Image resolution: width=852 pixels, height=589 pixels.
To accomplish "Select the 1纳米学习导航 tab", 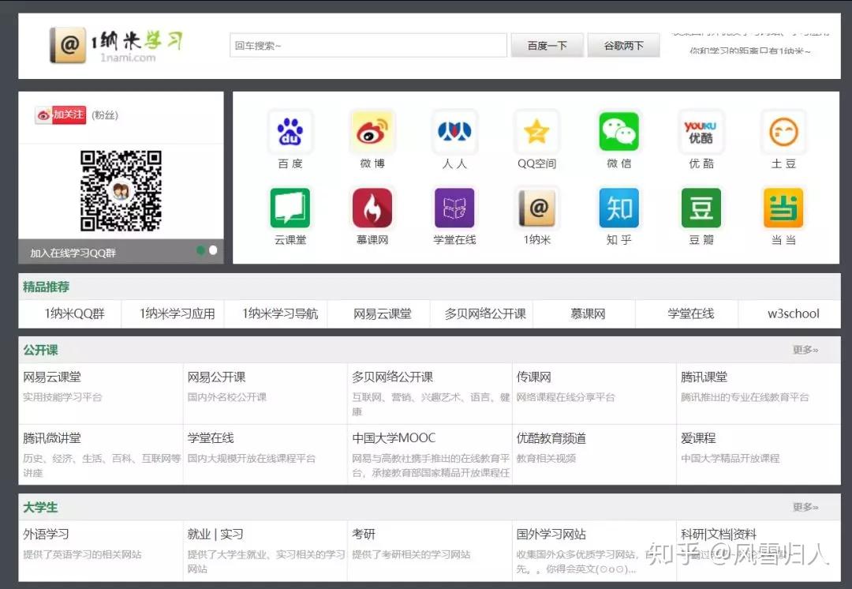I will (x=280, y=313).
